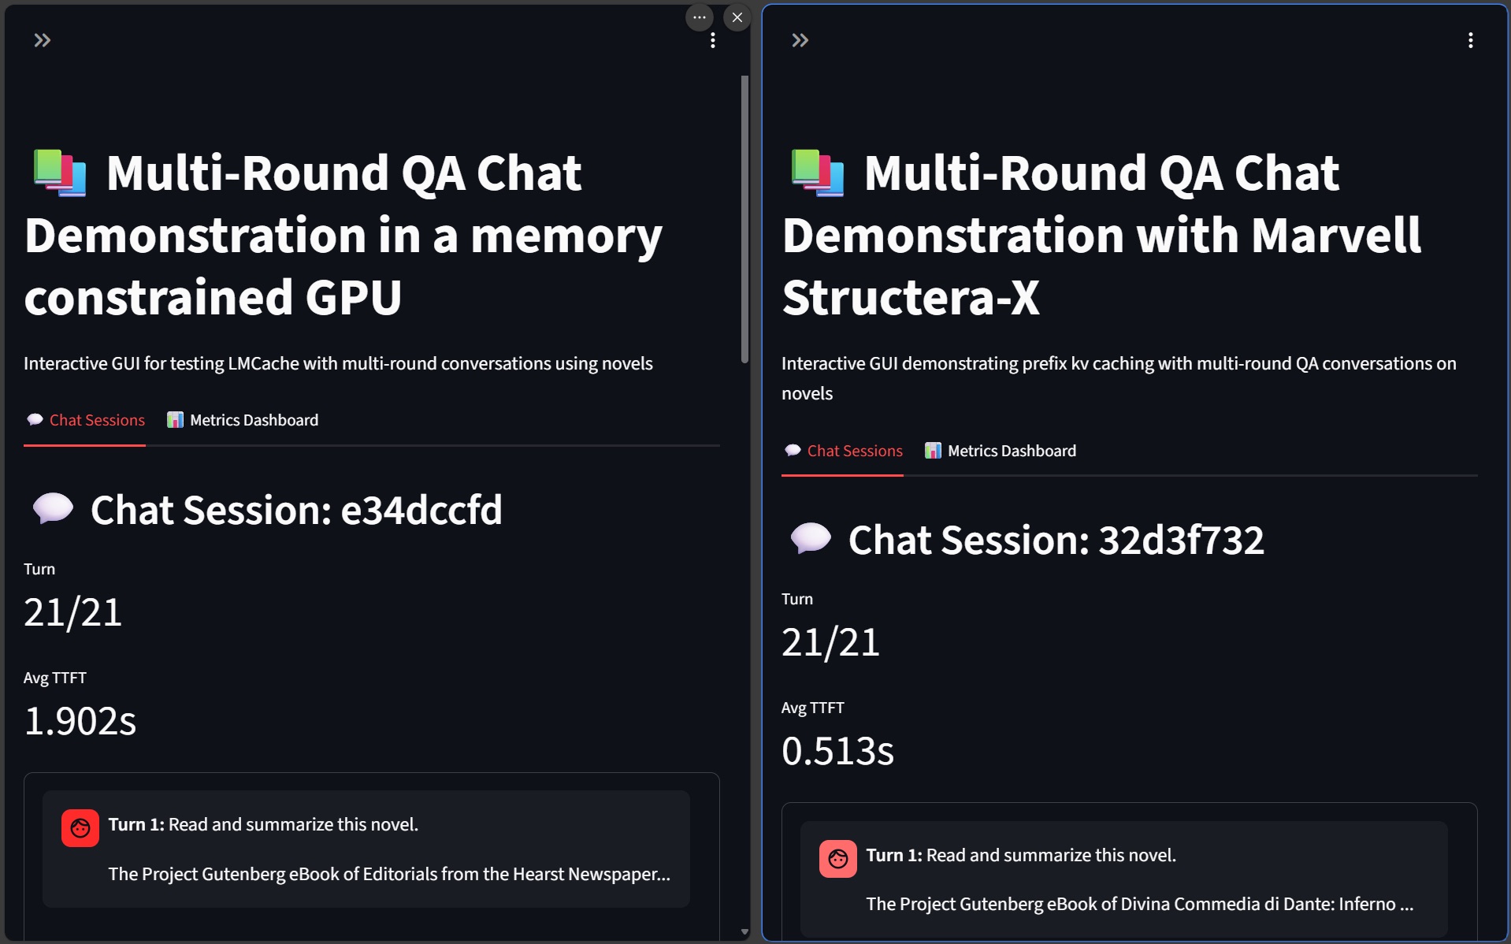
Task: Click the speech bubble by session 32d3f732
Action: coord(811,539)
